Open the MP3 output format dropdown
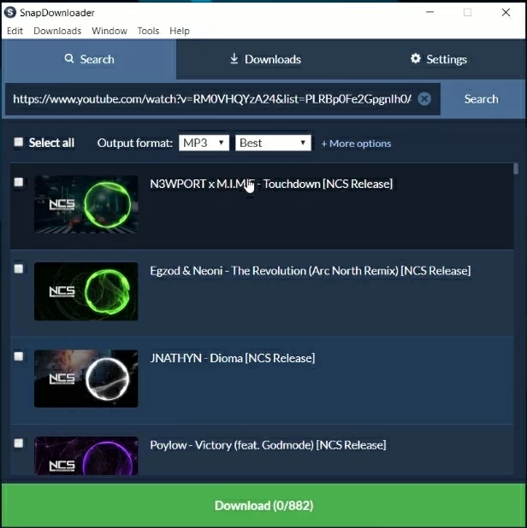 [204, 143]
